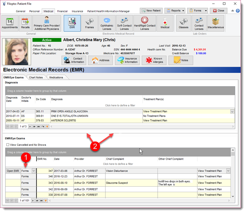
Task: Open the Forms dropdown in the top toolbar
Action: pos(198,11)
